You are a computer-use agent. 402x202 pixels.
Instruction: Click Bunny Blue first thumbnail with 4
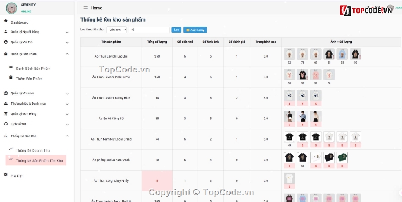(289, 95)
